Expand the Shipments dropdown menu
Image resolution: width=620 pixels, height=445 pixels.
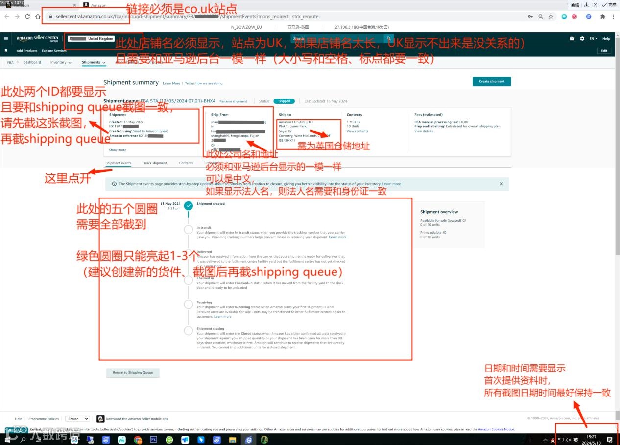click(93, 62)
